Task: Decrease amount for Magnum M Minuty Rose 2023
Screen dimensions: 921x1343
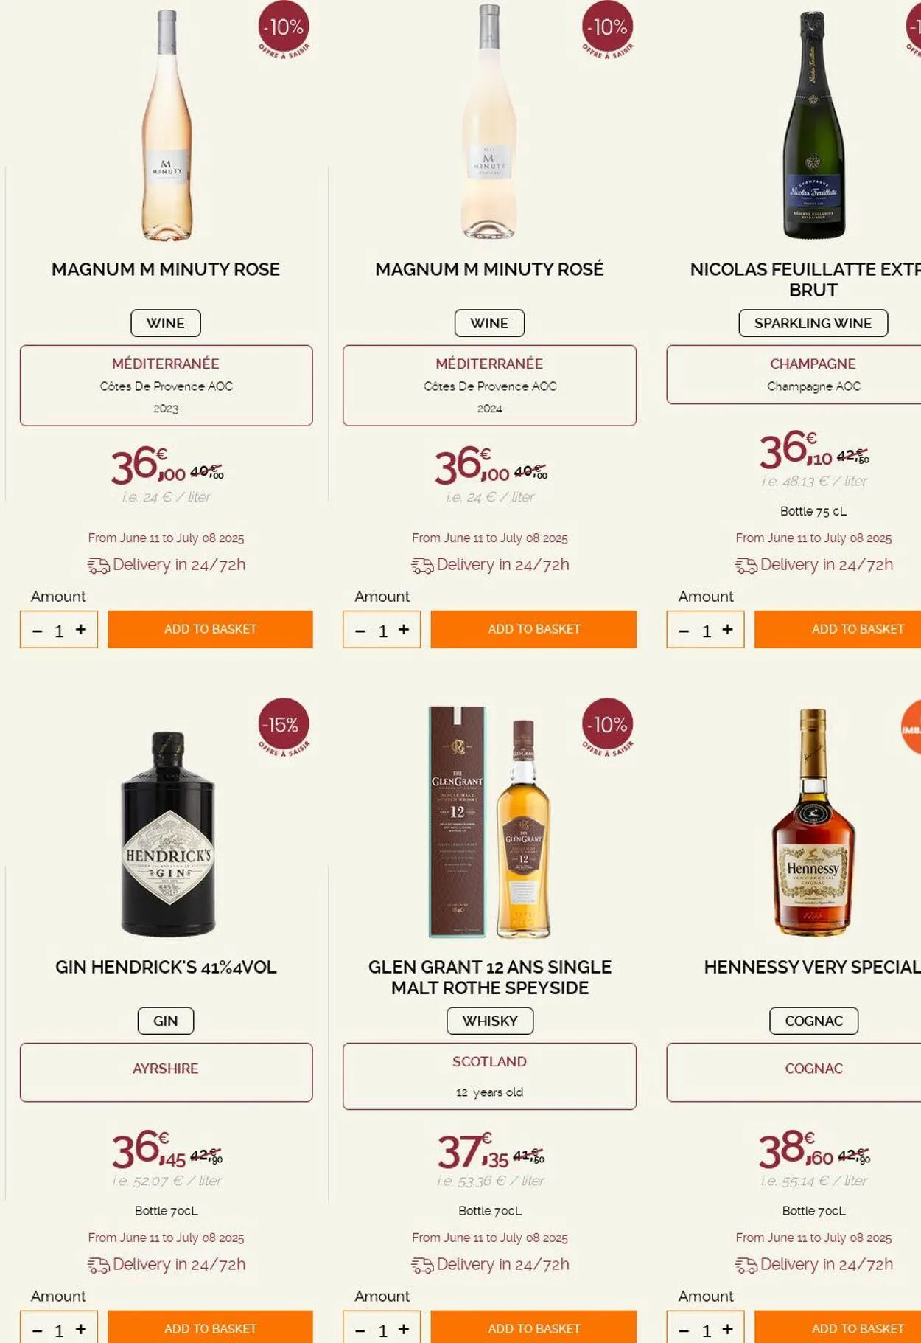Action: (x=38, y=631)
